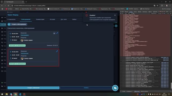This screenshot has height=96, width=172.
Task: Click Создать собеседование button
Action: coord(17,24)
